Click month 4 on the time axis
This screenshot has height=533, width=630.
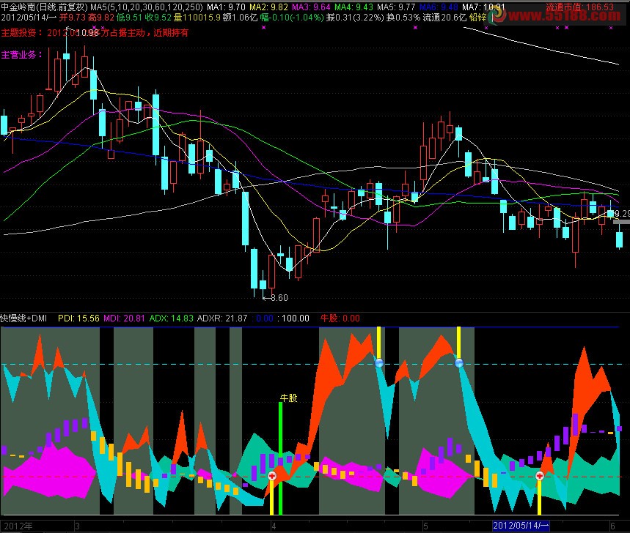coord(274,526)
